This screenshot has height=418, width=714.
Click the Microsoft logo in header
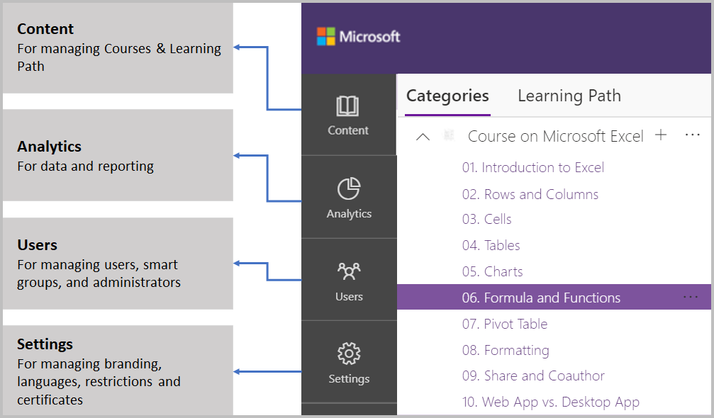[x=358, y=36]
